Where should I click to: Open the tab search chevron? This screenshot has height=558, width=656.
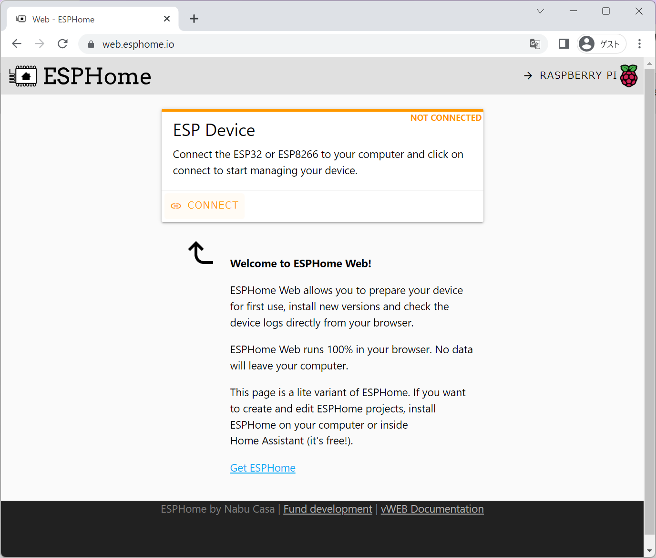pyautogui.click(x=540, y=11)
